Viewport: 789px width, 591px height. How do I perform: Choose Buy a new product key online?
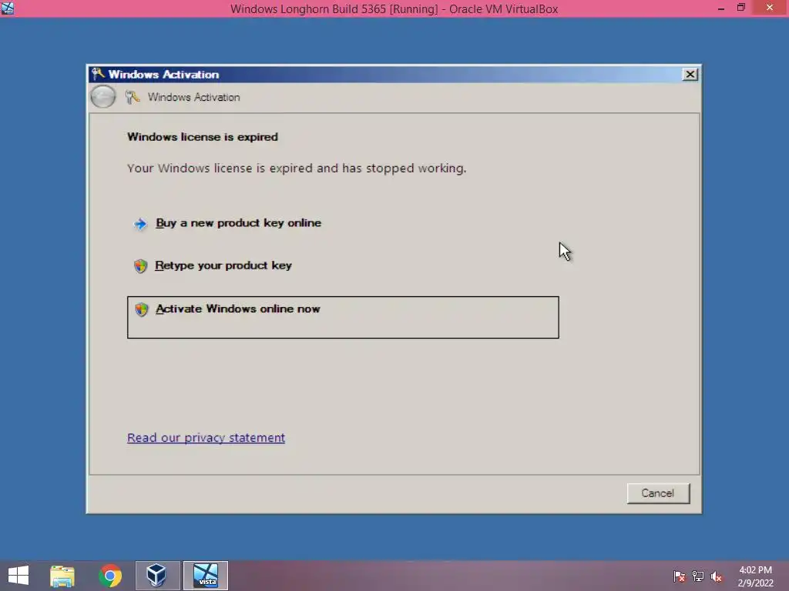click(x=239, y=223)
